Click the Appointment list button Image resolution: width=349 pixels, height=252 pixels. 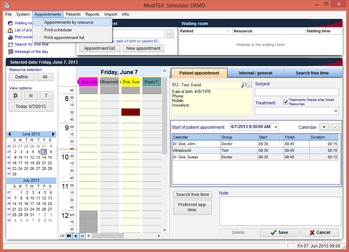[x=99, y=48]
